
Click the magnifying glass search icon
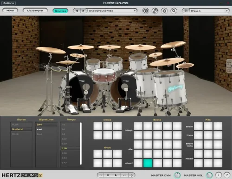[x=174, y=11]
